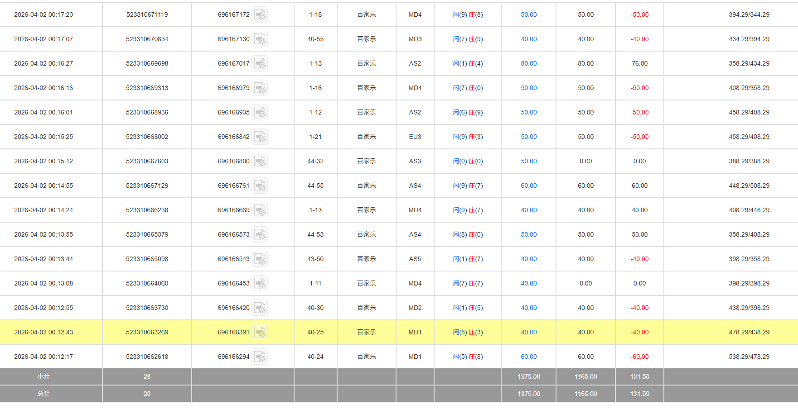
Task: Click the blue 80.00 bet amount link
Action: tap(528, 64)
